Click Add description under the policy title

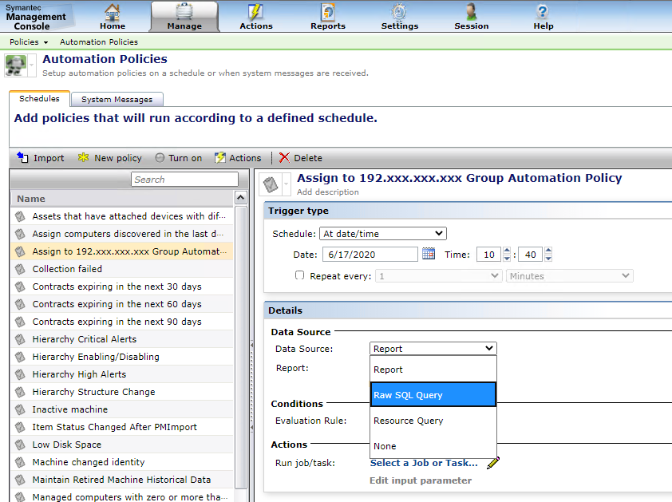point(328,192)
